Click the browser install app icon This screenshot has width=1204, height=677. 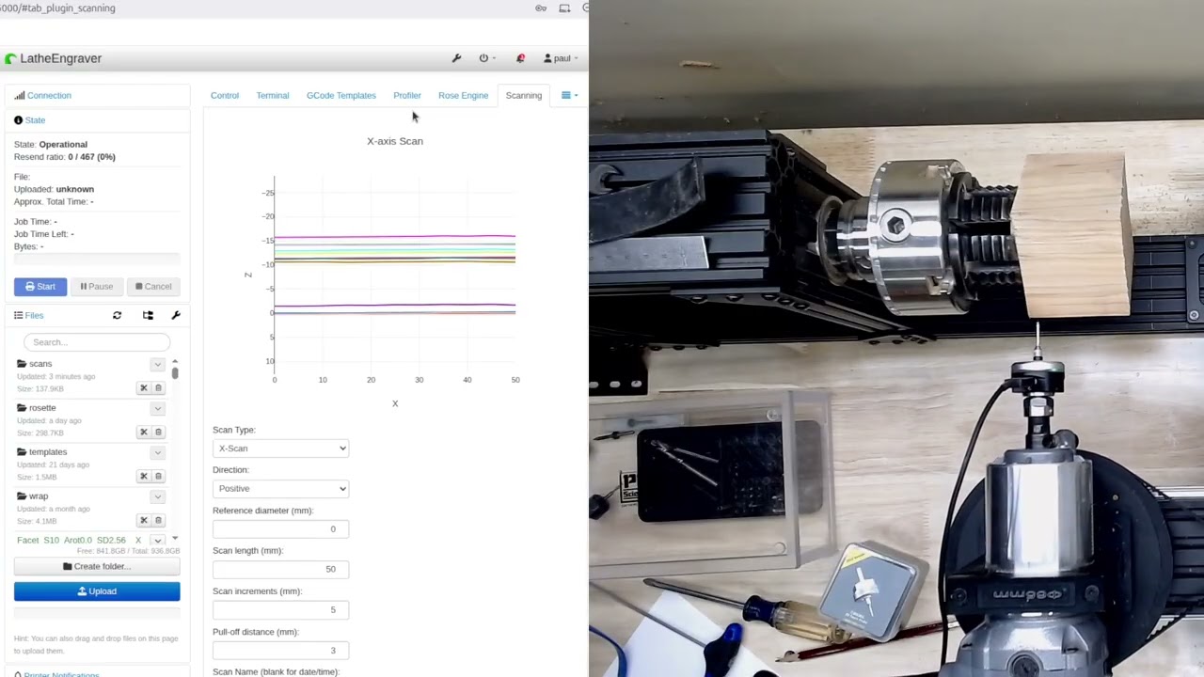[564, 8]
